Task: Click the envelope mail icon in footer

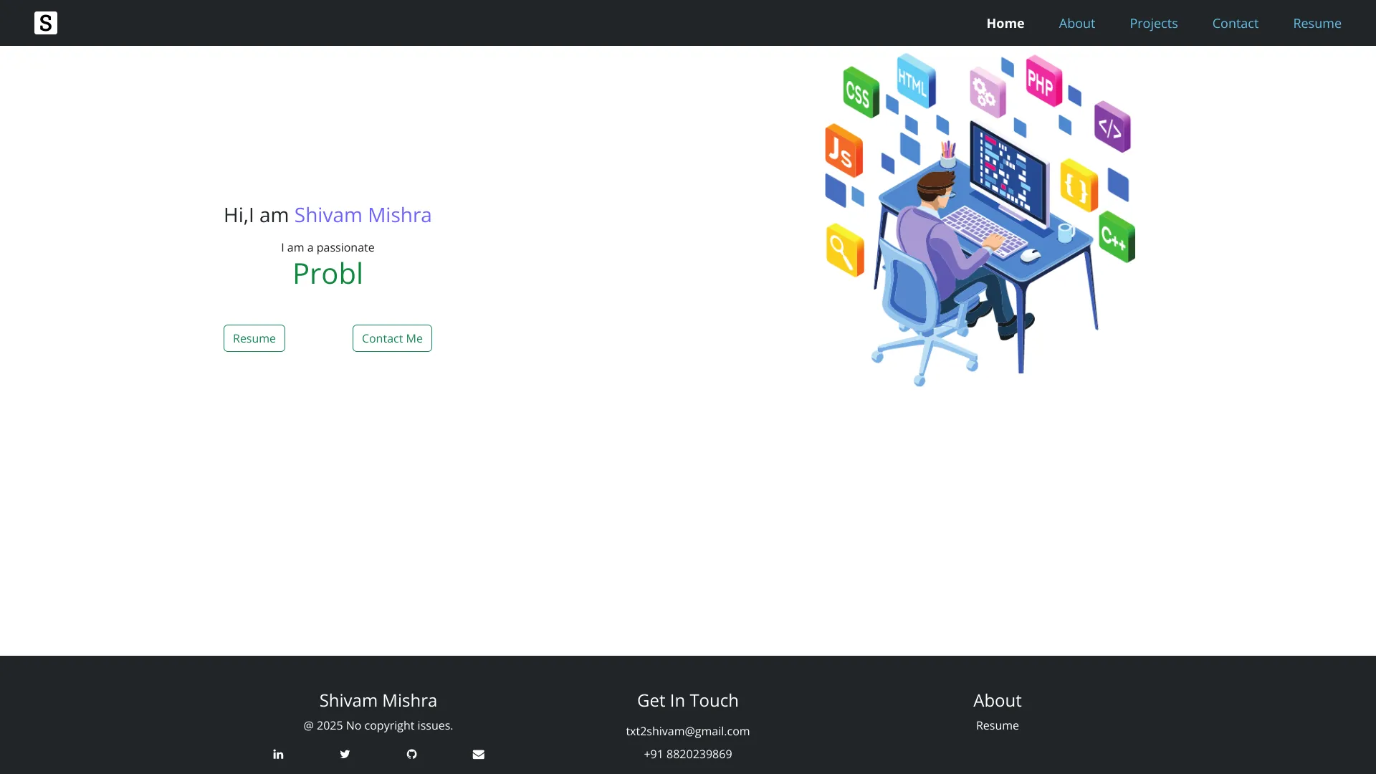Action: click(479, 754)
